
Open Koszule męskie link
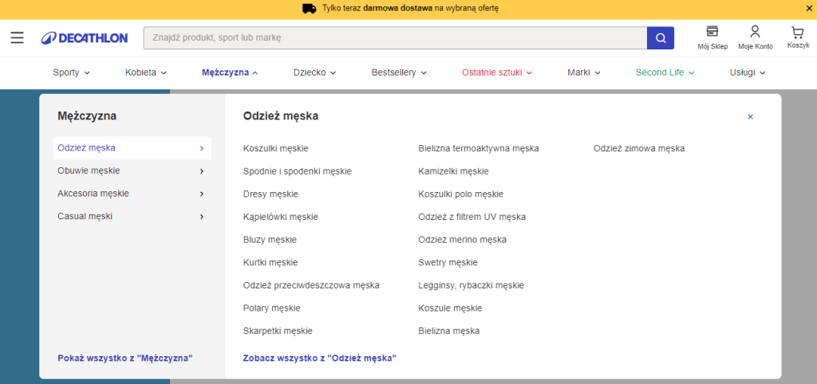coord(450,308)
